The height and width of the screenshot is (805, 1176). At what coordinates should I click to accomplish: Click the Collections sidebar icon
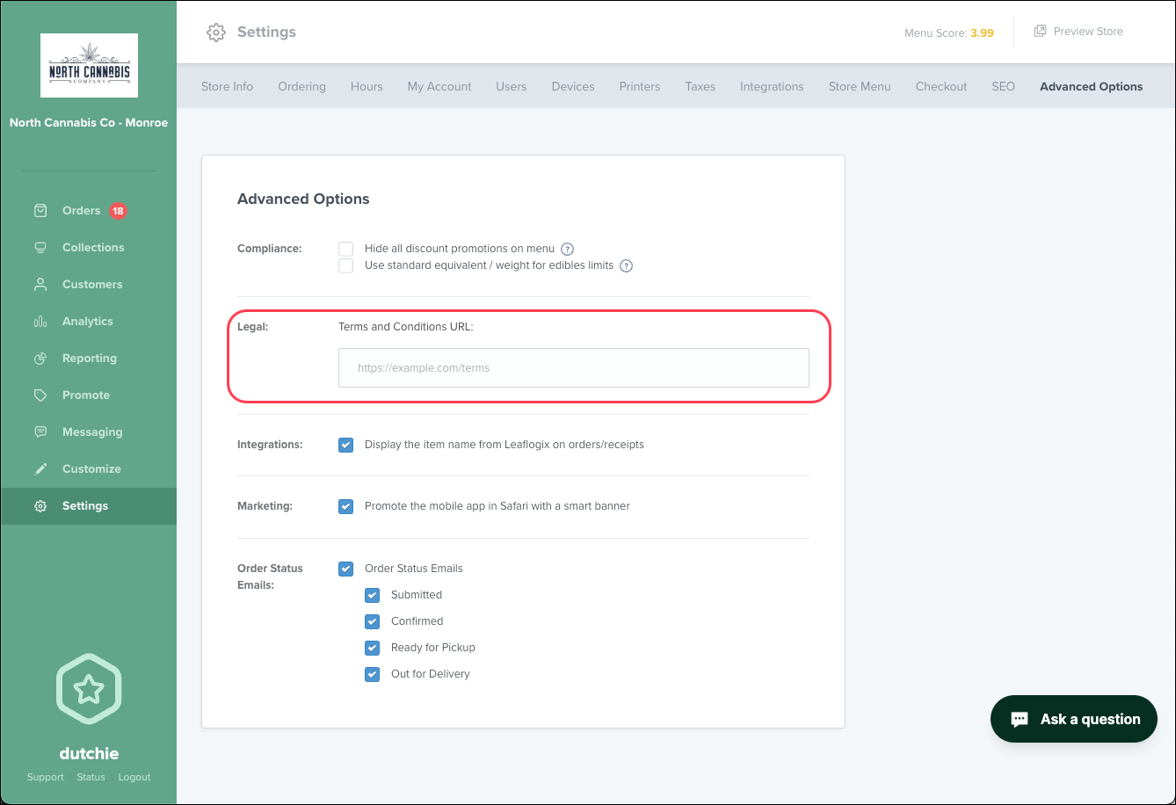pos(40,248)
